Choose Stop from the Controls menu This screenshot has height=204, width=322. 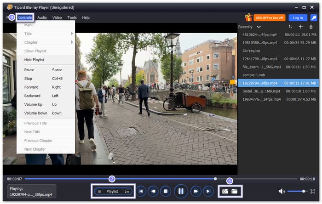point(46,79)
